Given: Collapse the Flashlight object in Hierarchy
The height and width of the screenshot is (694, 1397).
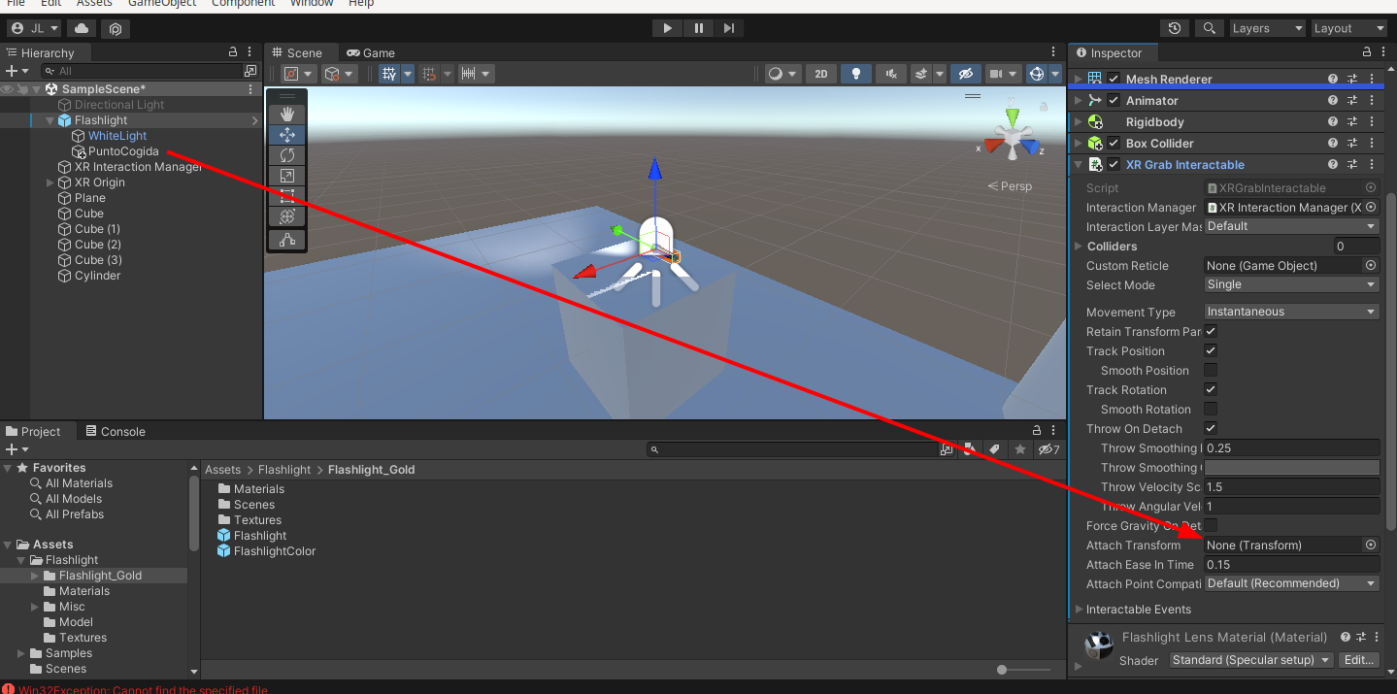Looking at the screenshot, I should tap(48, 119).
